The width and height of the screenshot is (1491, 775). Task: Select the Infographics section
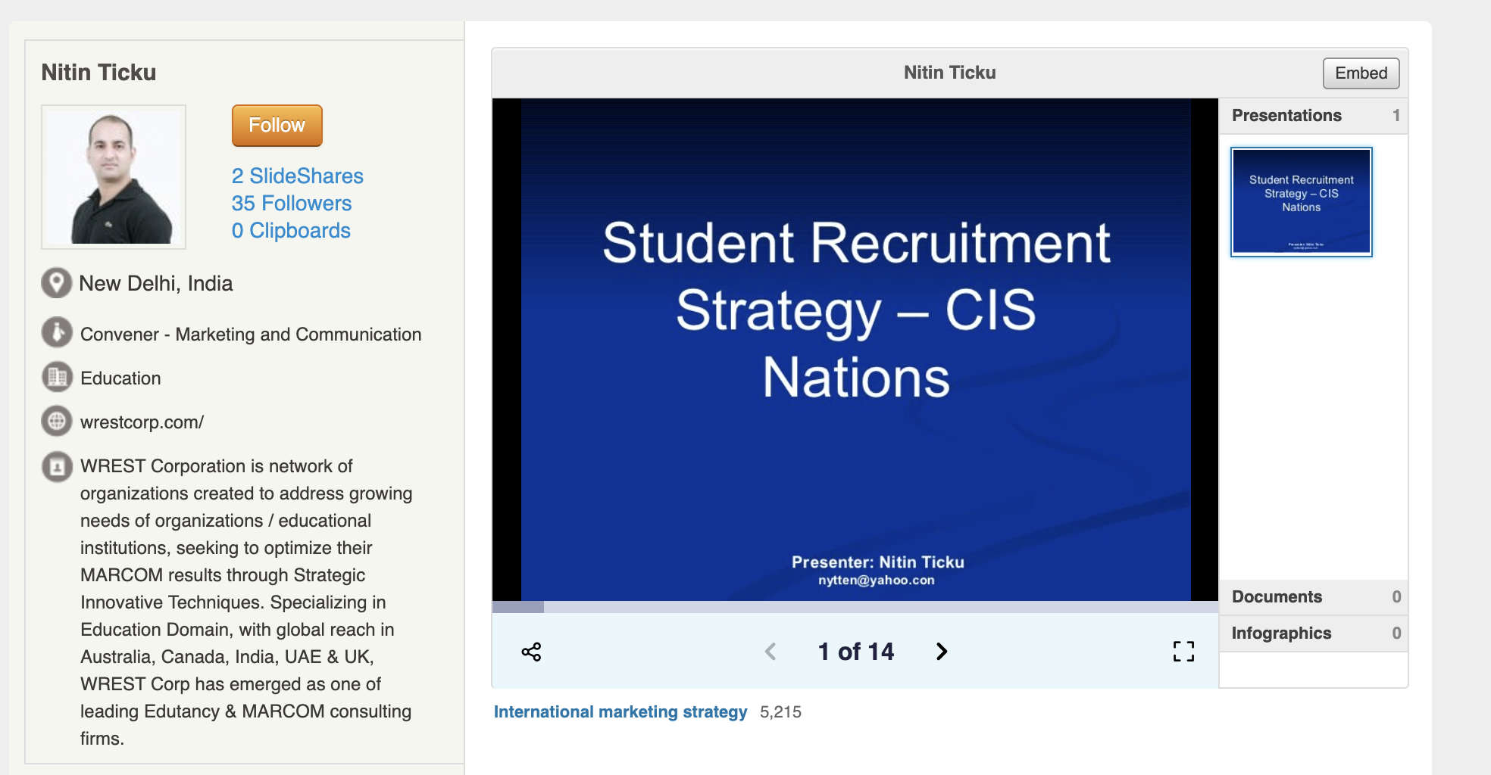point(1314,633)
